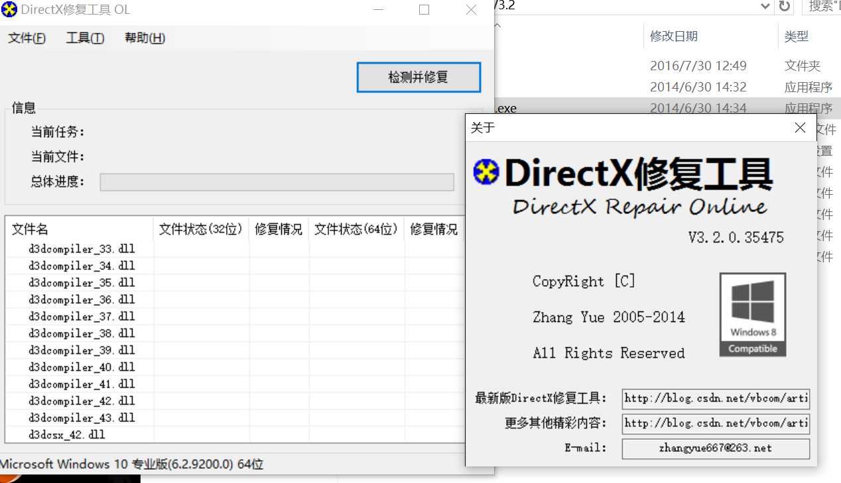Open the Explorer address bar dropdown

click(x=765, y=6)
